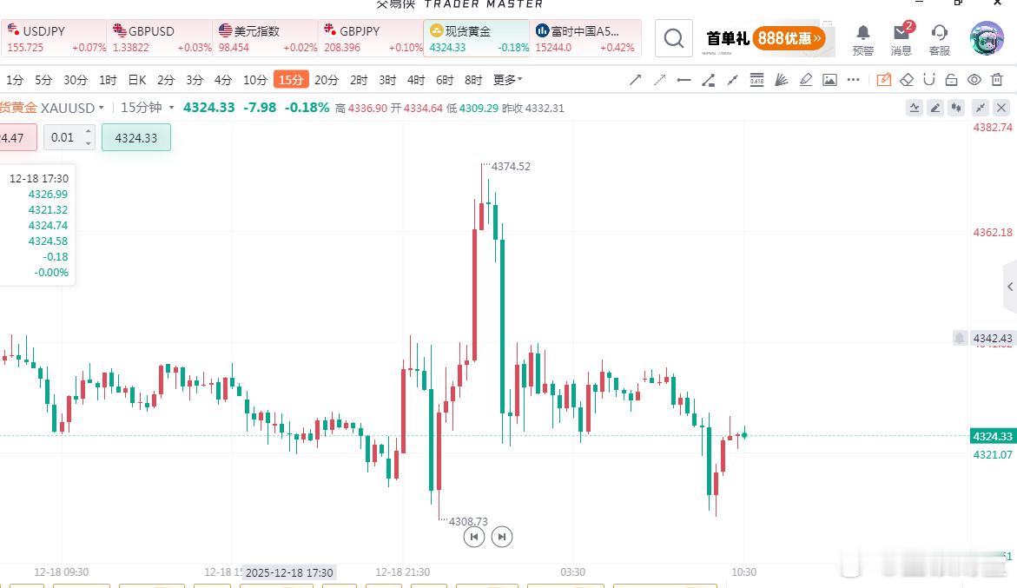Select the 1时 timeframe
The image size is (1017, 588).
tap(107, 79)
